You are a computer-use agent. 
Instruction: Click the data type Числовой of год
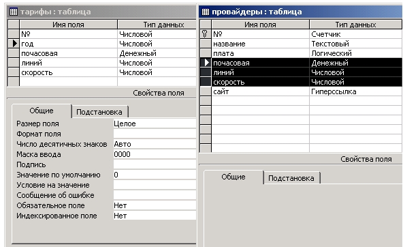[157, 44]
